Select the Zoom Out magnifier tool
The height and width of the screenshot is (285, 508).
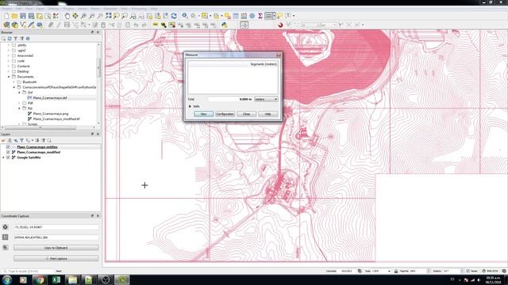(x=92, y=16)
